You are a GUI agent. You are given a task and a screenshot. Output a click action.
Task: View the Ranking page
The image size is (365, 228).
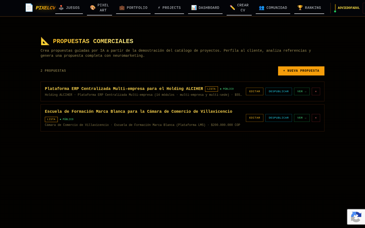click(309, 8)
